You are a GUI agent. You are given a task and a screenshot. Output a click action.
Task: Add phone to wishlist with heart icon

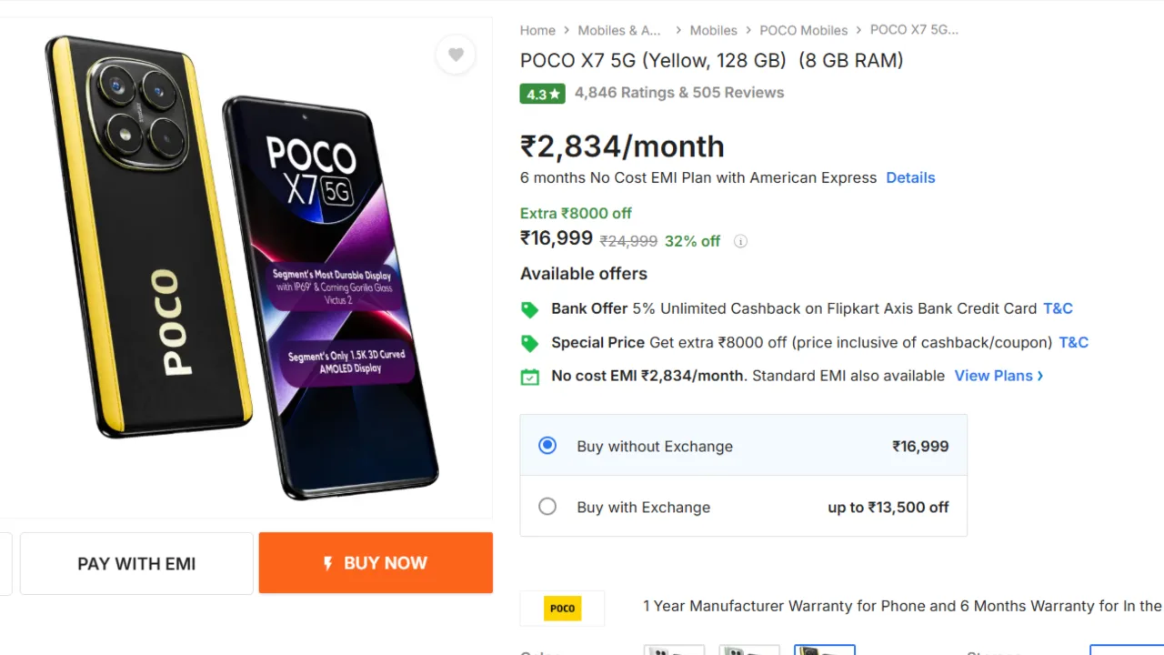[x=456, y=55]
